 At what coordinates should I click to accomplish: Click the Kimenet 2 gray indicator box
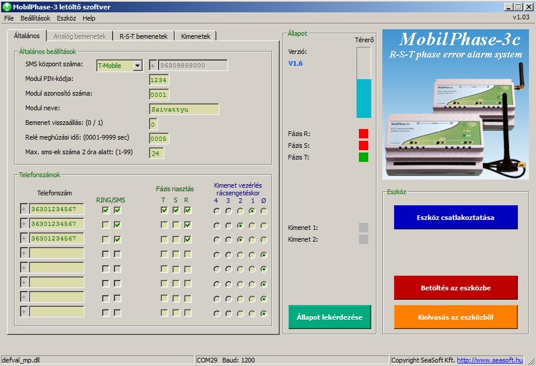(364, 239)
